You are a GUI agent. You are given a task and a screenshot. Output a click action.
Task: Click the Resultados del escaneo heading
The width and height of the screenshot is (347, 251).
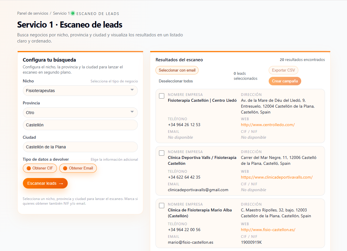(x=179, y=60)
